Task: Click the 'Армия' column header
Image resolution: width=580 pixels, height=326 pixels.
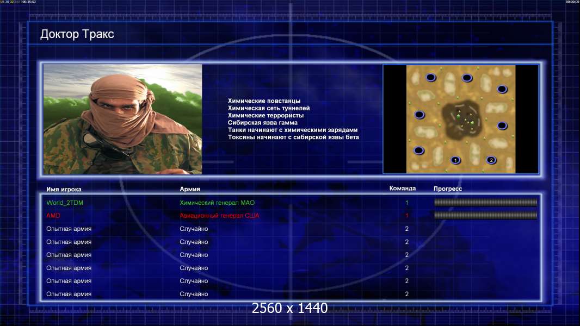Action: tap(190, 189)
